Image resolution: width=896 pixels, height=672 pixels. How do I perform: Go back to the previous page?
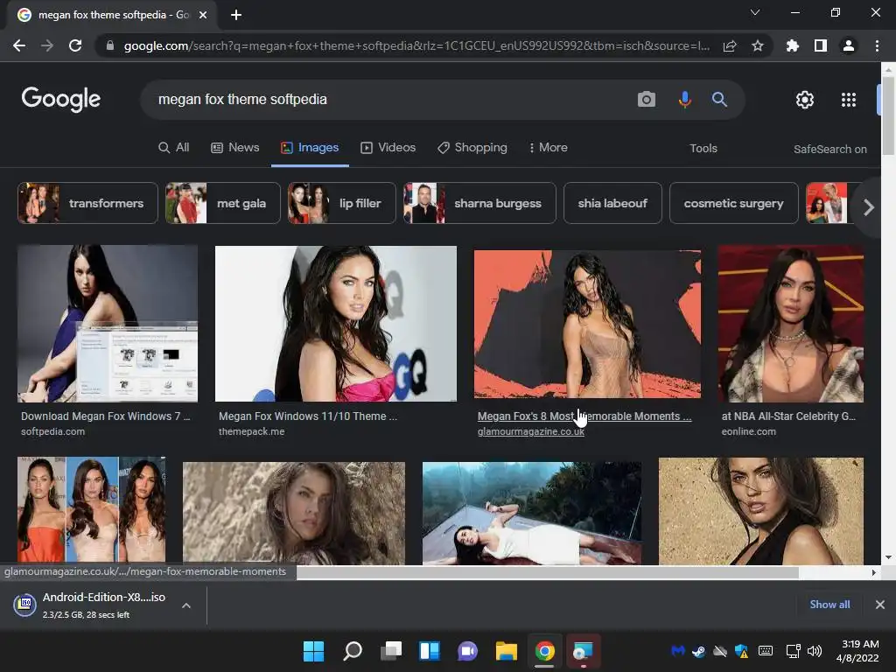(19, 45)
